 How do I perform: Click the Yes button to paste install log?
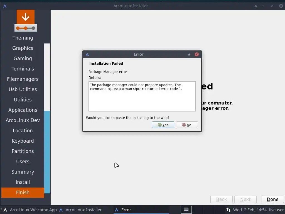pos(163,125)
